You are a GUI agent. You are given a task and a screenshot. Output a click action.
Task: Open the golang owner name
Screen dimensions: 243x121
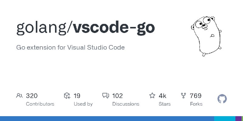41,28
